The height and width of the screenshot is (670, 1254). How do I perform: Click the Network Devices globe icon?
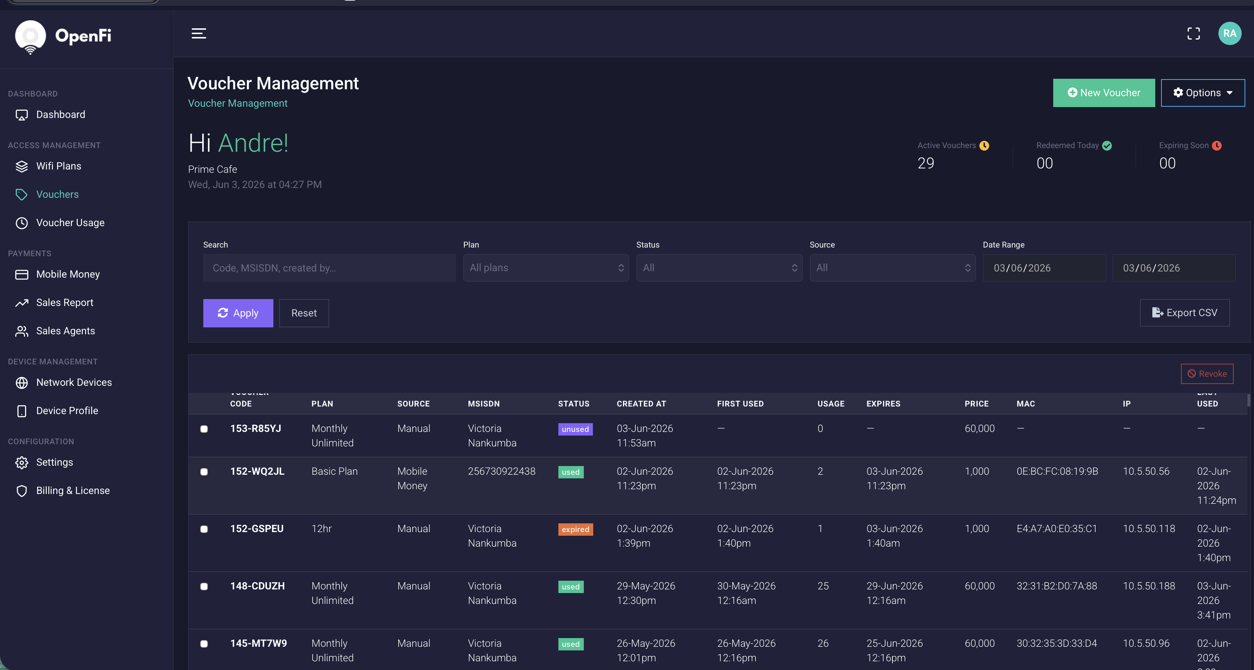click(x=21, y=383)
